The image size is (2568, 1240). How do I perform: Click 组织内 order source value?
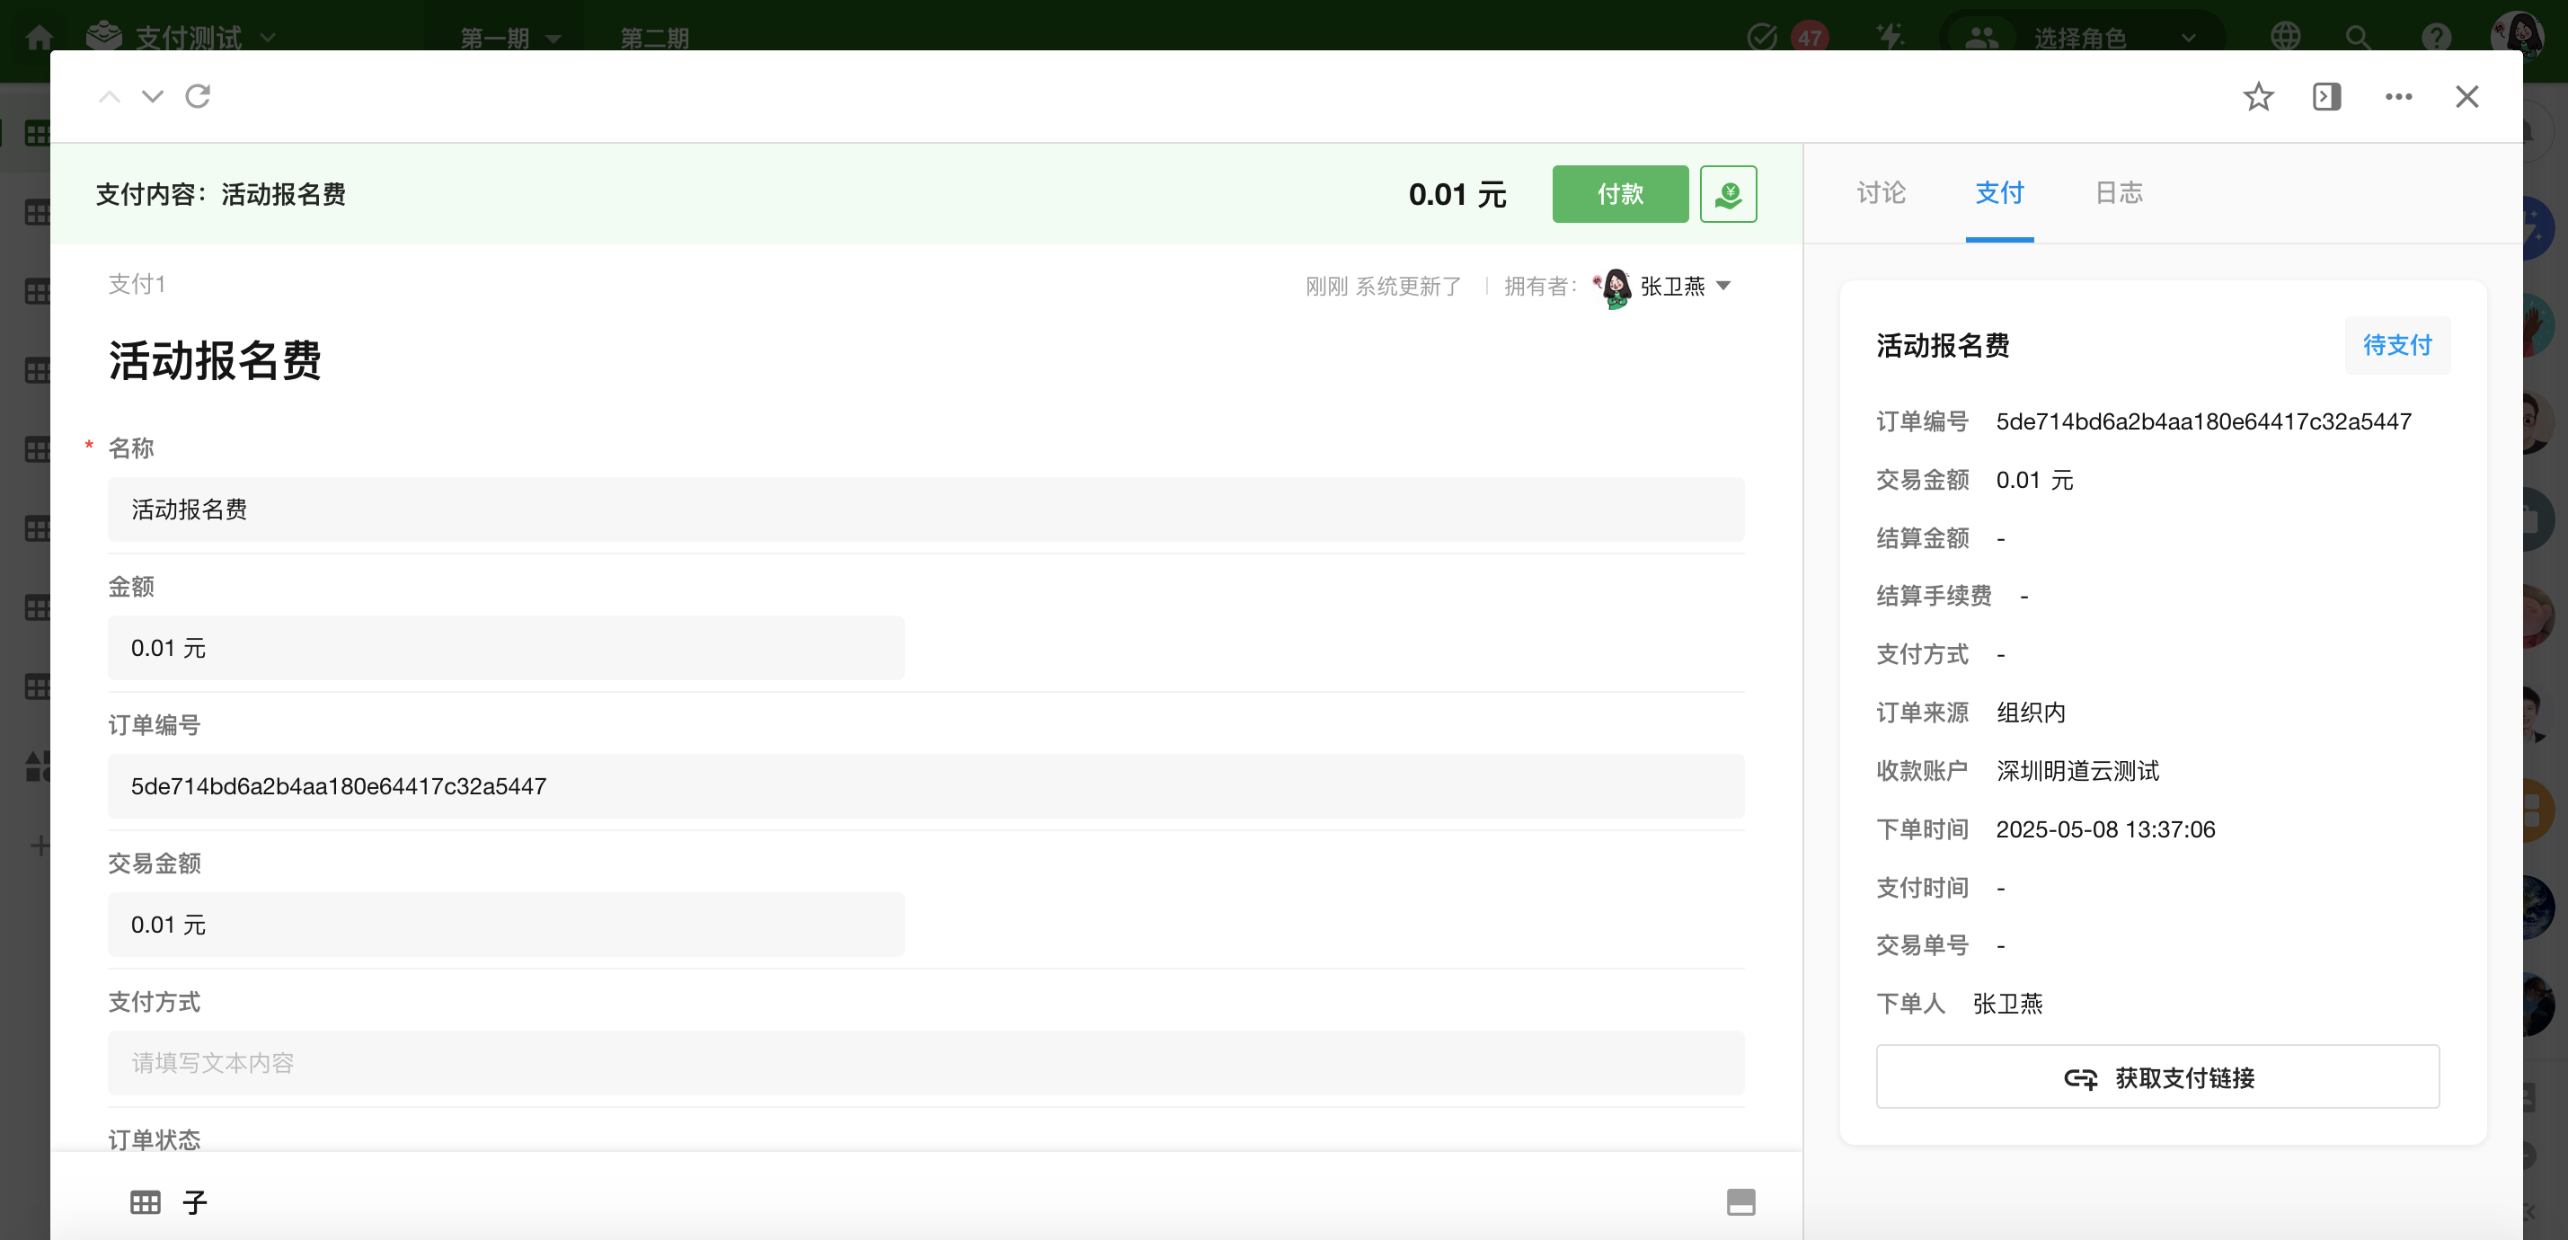2031,713
